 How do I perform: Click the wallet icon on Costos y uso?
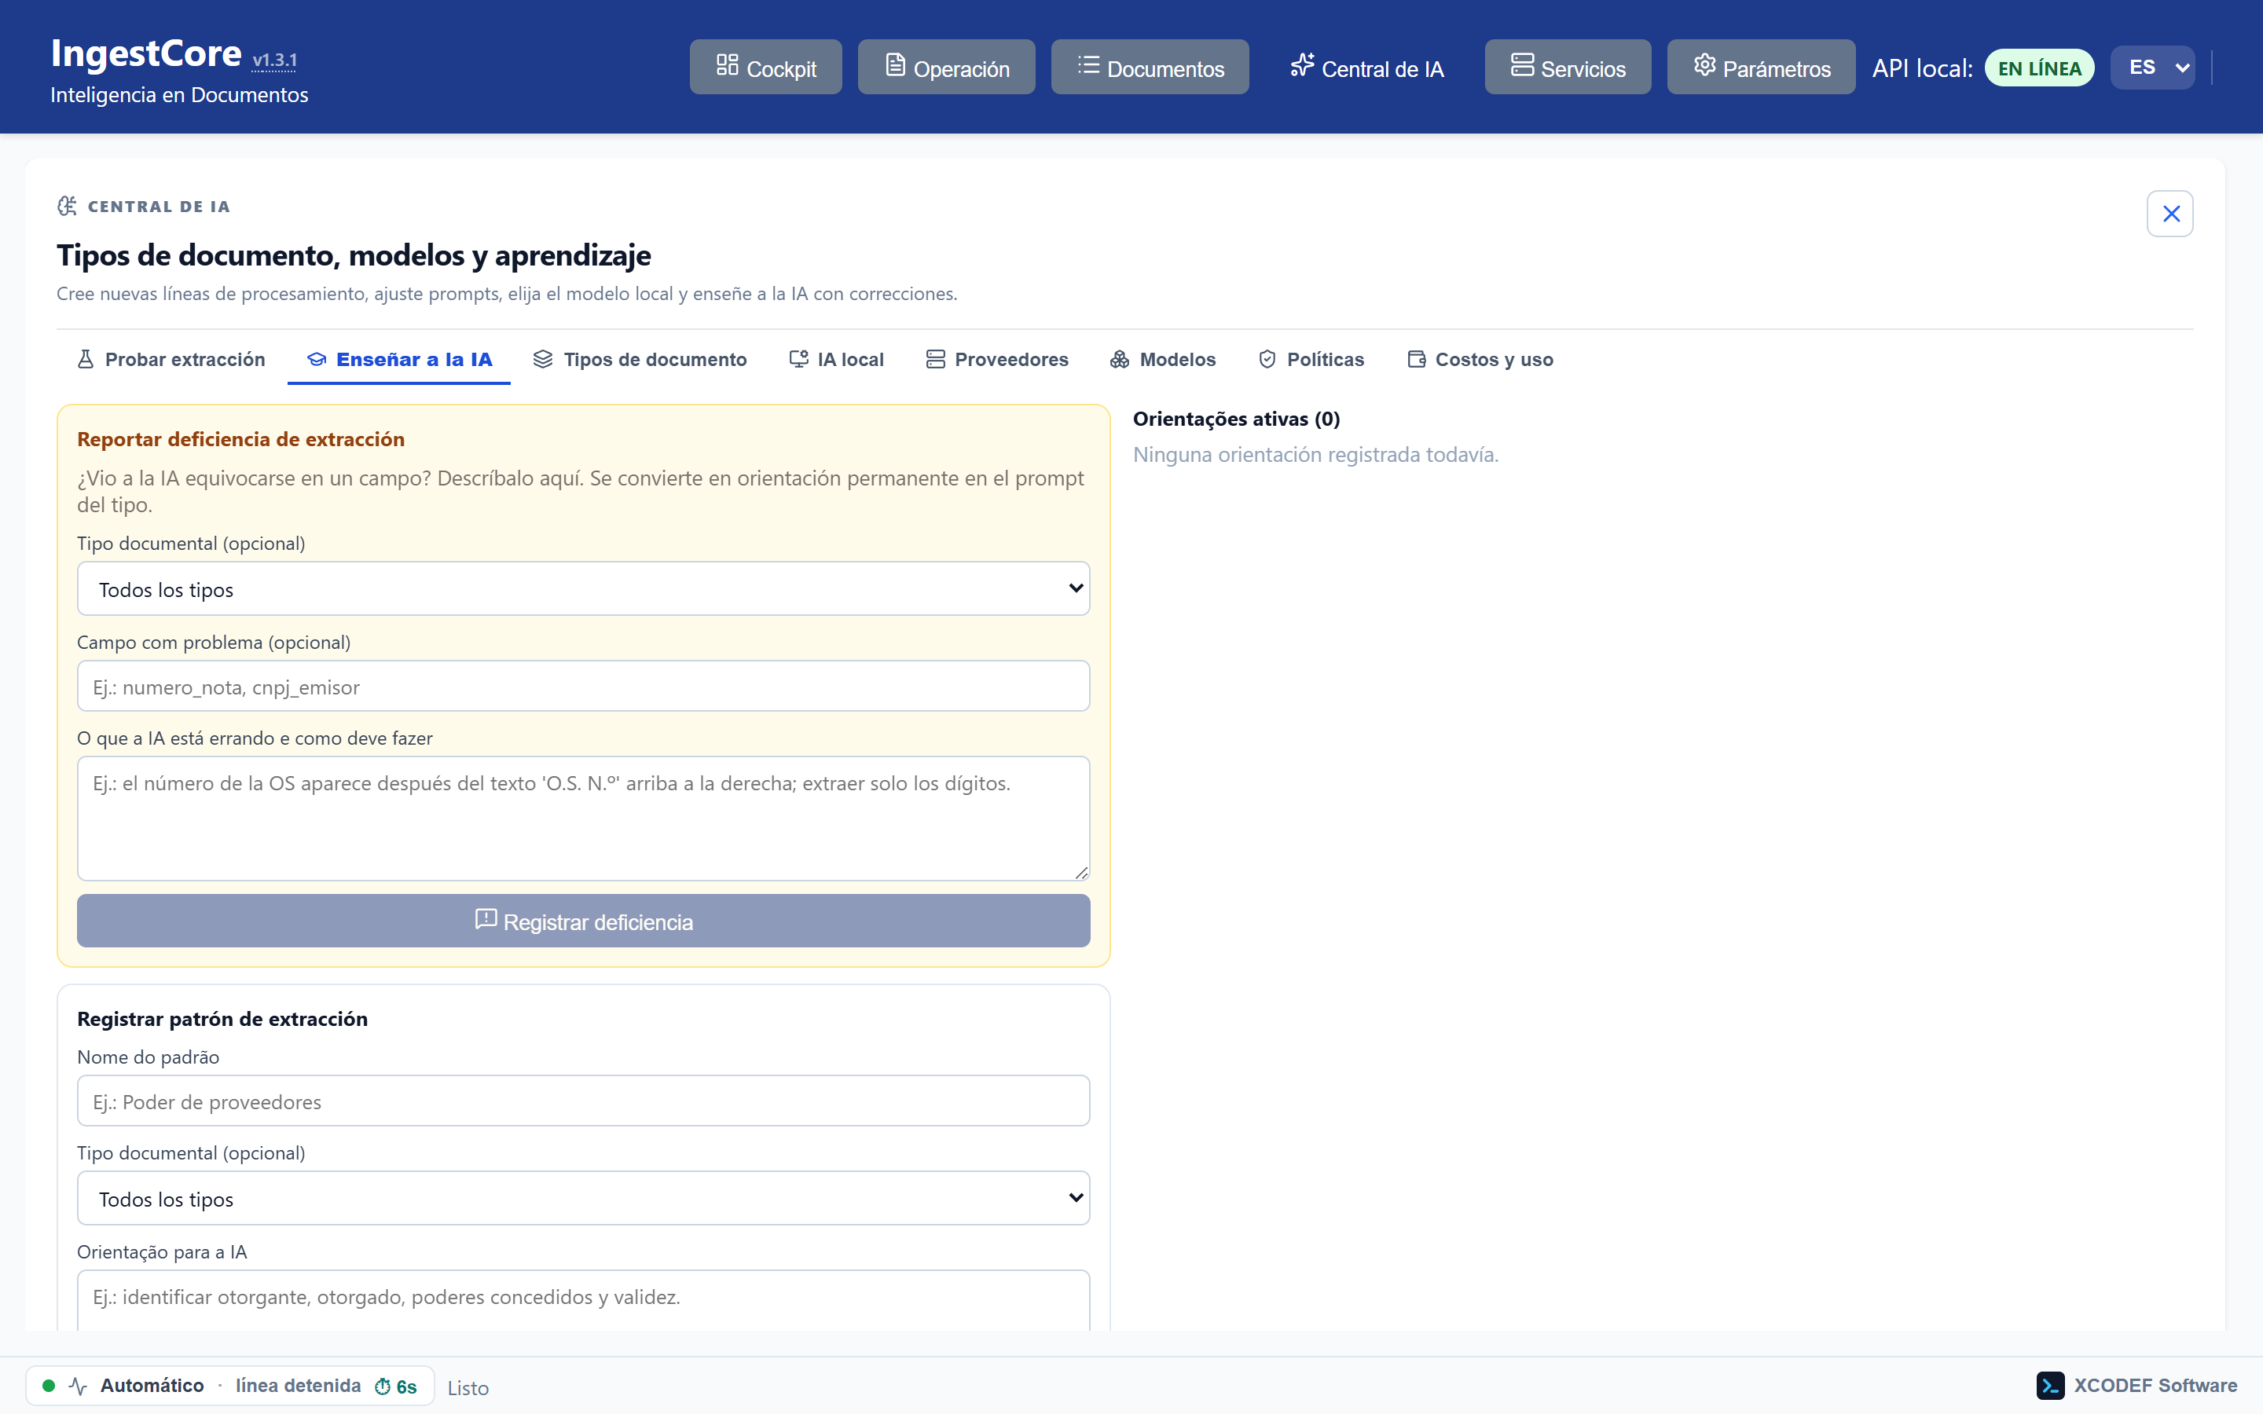tap(1417, 359)
